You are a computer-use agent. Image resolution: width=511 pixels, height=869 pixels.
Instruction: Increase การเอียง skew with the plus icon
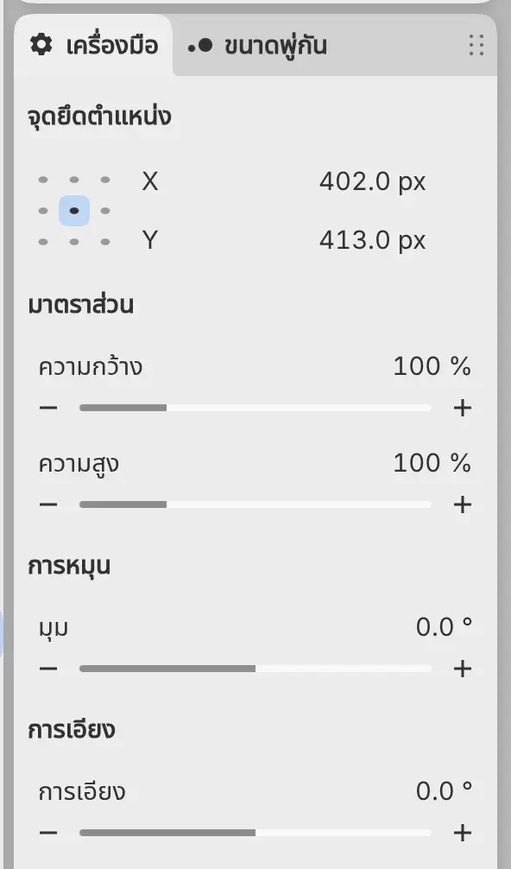point(463,833)
